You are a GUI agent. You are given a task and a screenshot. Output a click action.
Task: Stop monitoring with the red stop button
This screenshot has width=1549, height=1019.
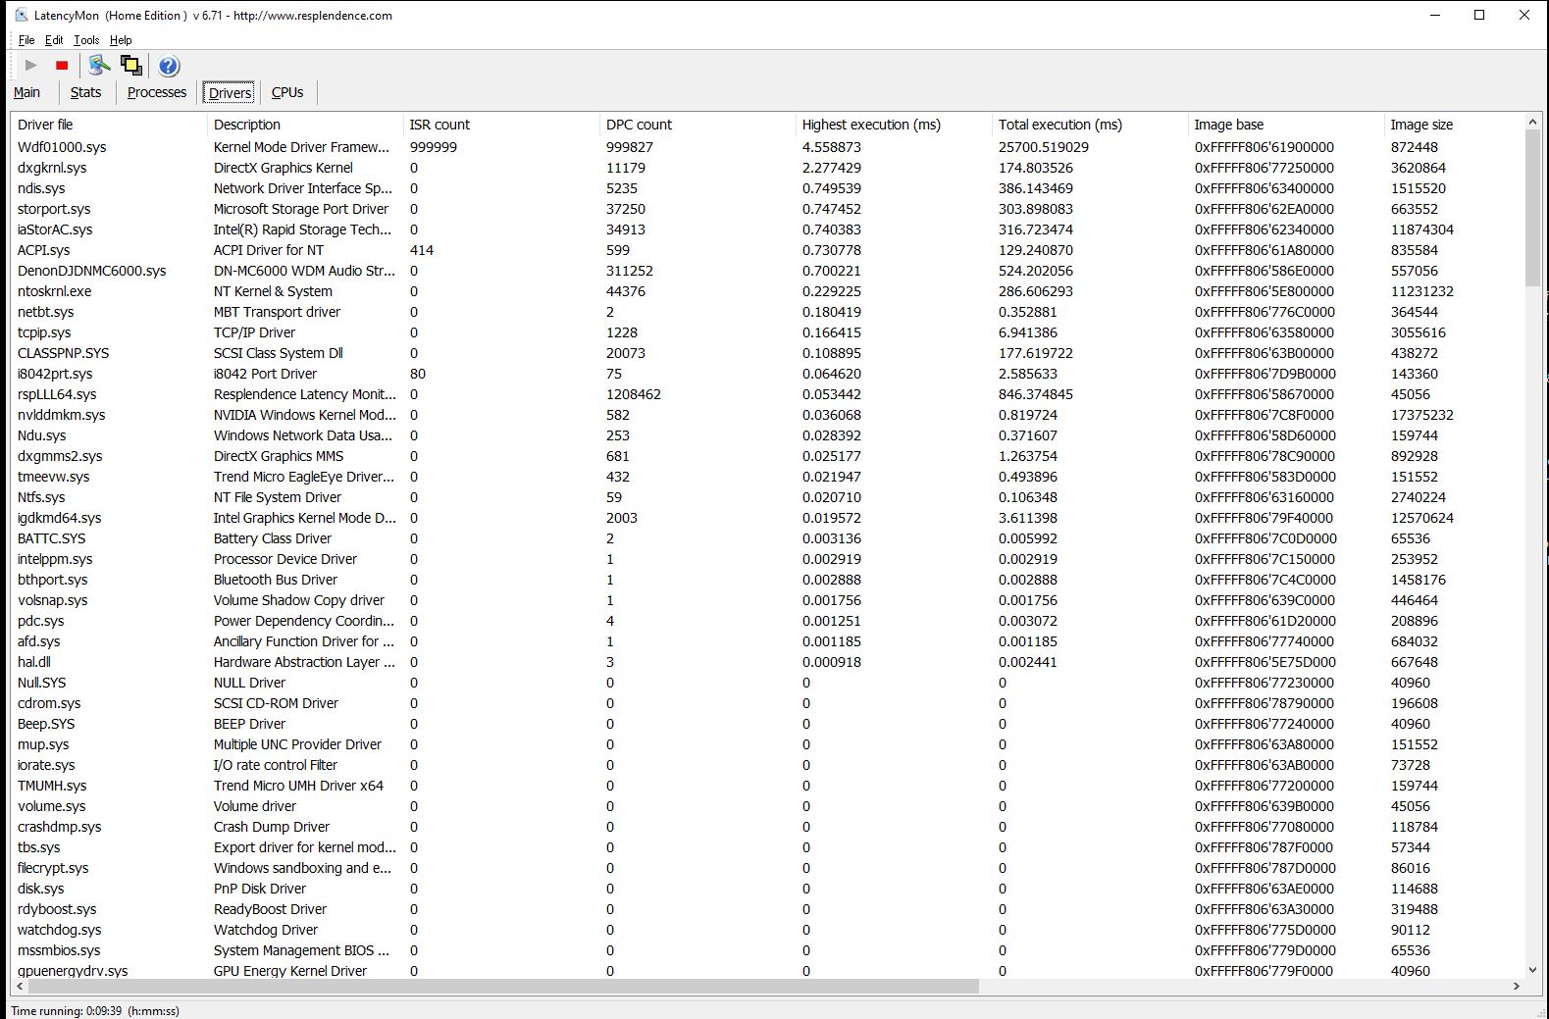coord(62,66)
